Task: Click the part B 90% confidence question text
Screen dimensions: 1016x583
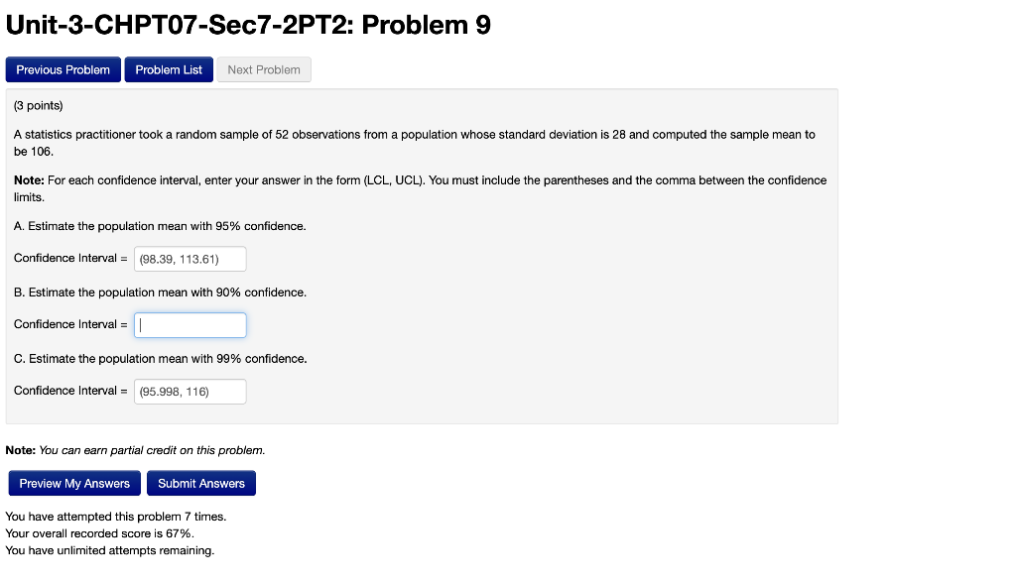Action: pos(160,292)
